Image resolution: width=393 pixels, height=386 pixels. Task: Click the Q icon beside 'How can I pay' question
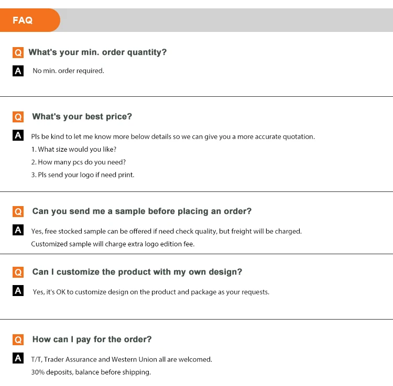(x=18, y=340)
